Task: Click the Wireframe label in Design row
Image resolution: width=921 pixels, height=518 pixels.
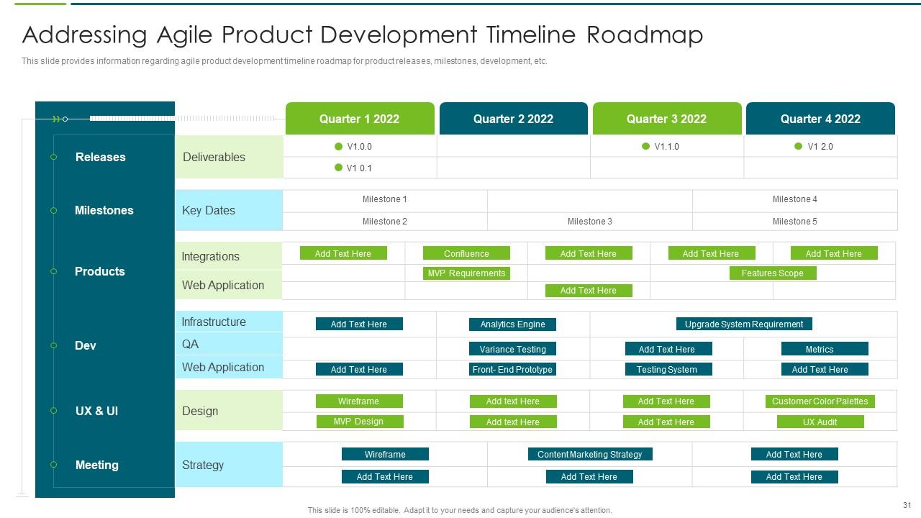Action: pos(358,401)
